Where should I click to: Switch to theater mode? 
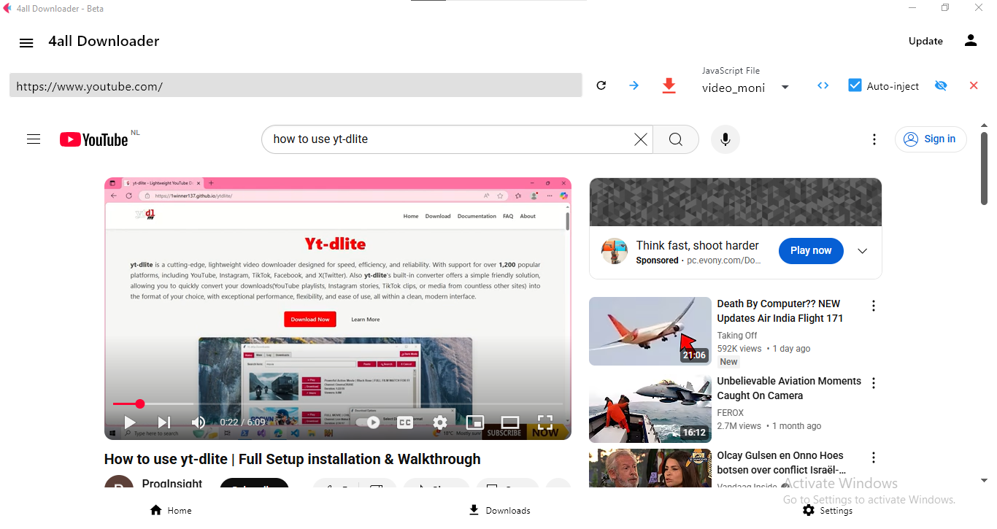(510, 422)
